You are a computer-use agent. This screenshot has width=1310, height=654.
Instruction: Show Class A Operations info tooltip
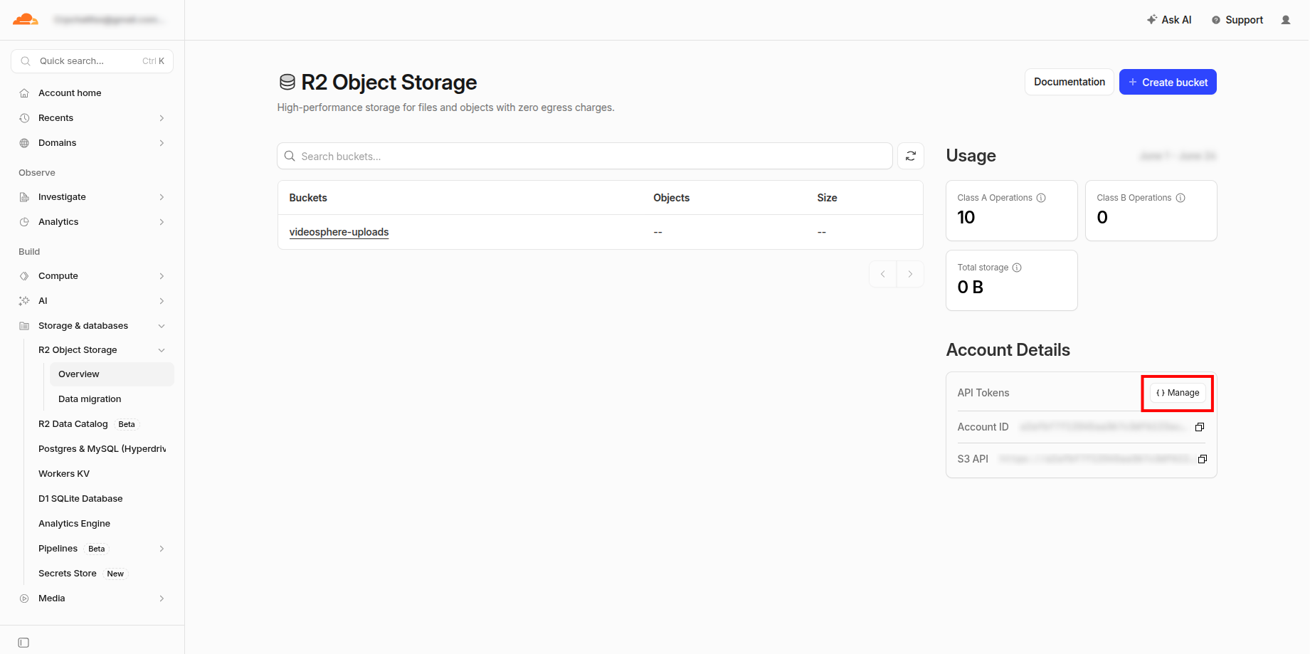(1041, 198)
